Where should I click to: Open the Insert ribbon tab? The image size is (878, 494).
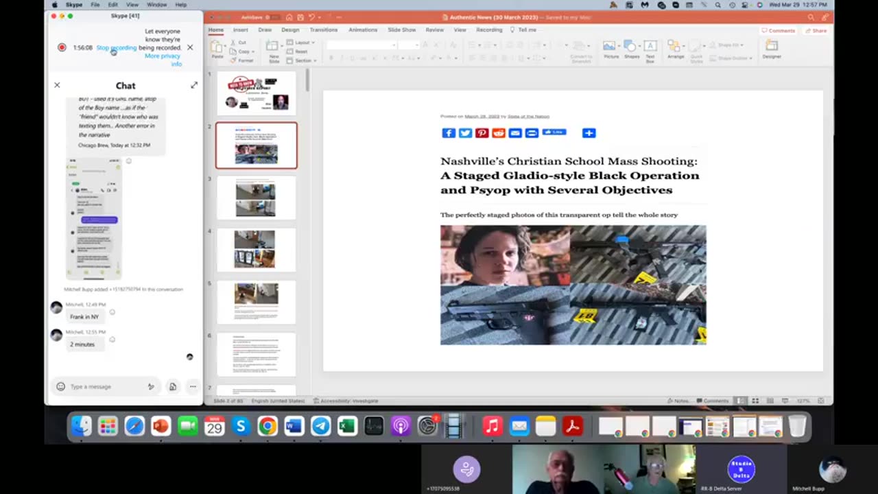240,30
